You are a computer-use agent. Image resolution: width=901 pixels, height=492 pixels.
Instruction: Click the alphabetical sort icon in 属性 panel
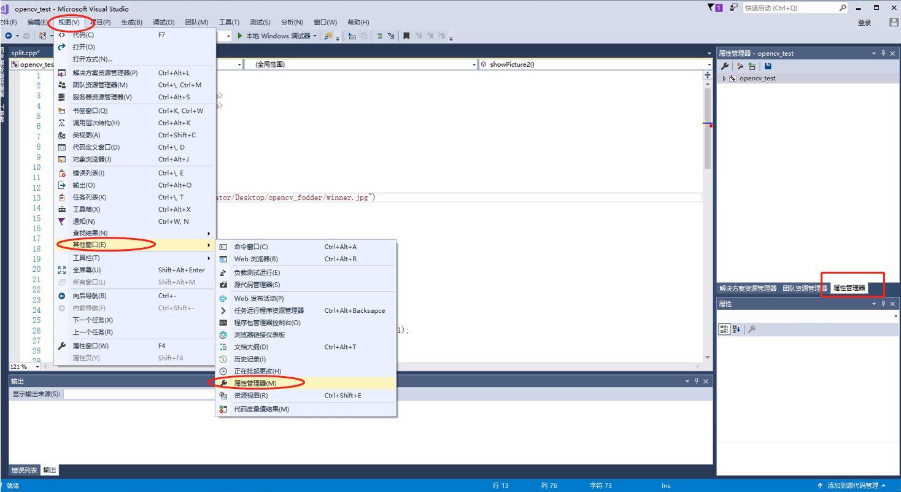point(737,329)
